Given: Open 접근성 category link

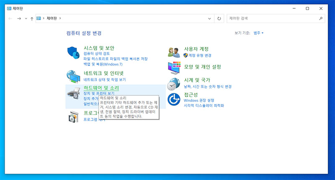Looking at the screenshot, I should pyautogui.click(x=191, y=94).
